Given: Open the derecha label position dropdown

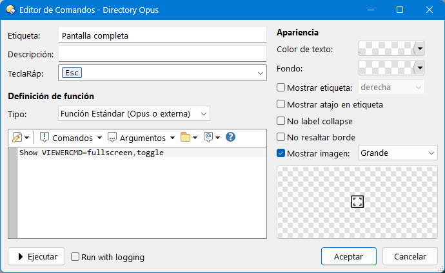Looking at the screenshot, I should click(391, 87).
